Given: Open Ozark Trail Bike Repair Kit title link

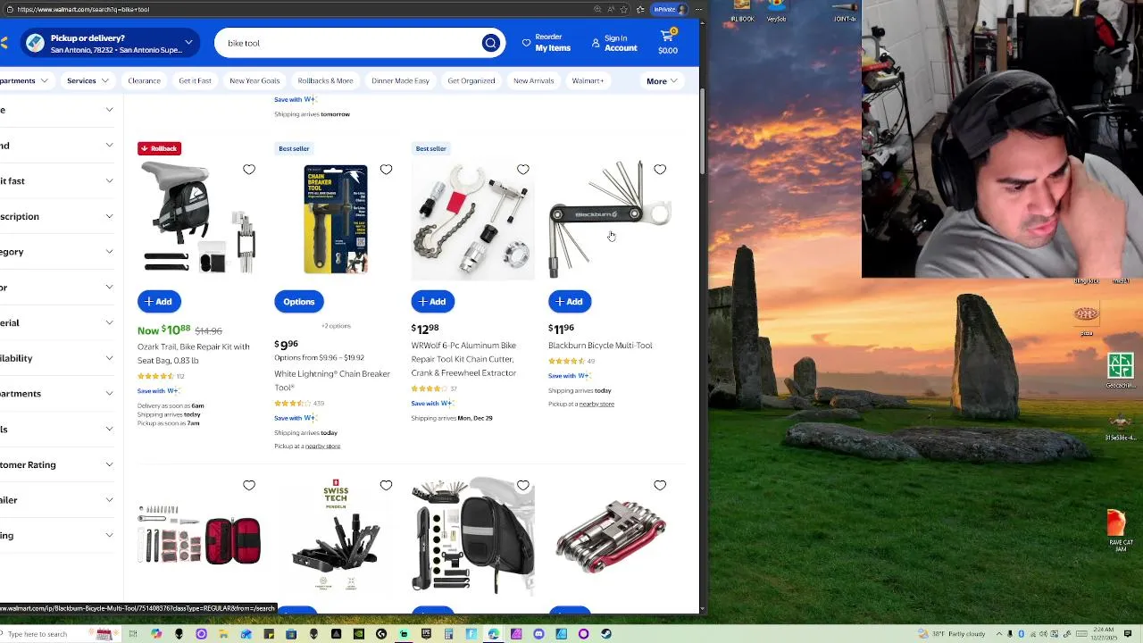Looking at the screenshot, I should coord(194,354).
